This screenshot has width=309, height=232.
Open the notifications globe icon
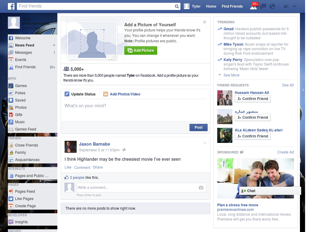pos(272,7)
